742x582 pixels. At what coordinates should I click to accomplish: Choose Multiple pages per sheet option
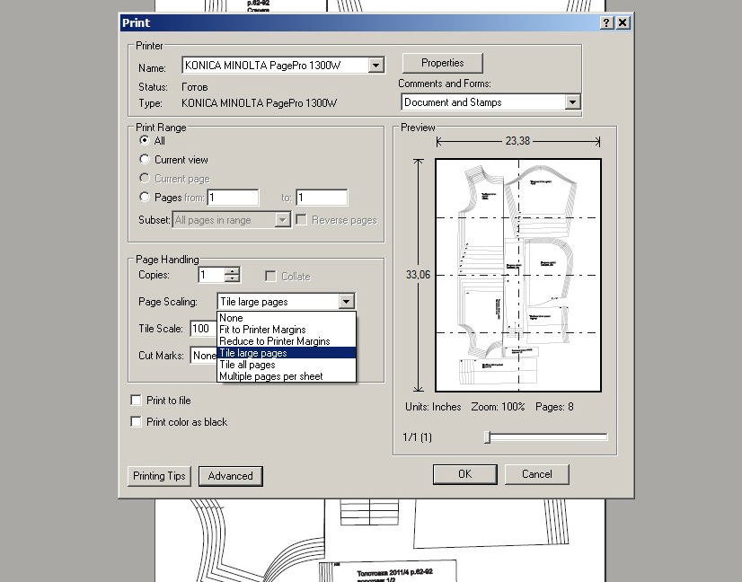(x=287, y=376)
